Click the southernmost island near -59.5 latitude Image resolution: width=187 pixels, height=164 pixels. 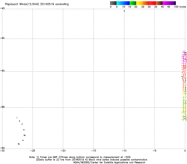pos(19,144)
